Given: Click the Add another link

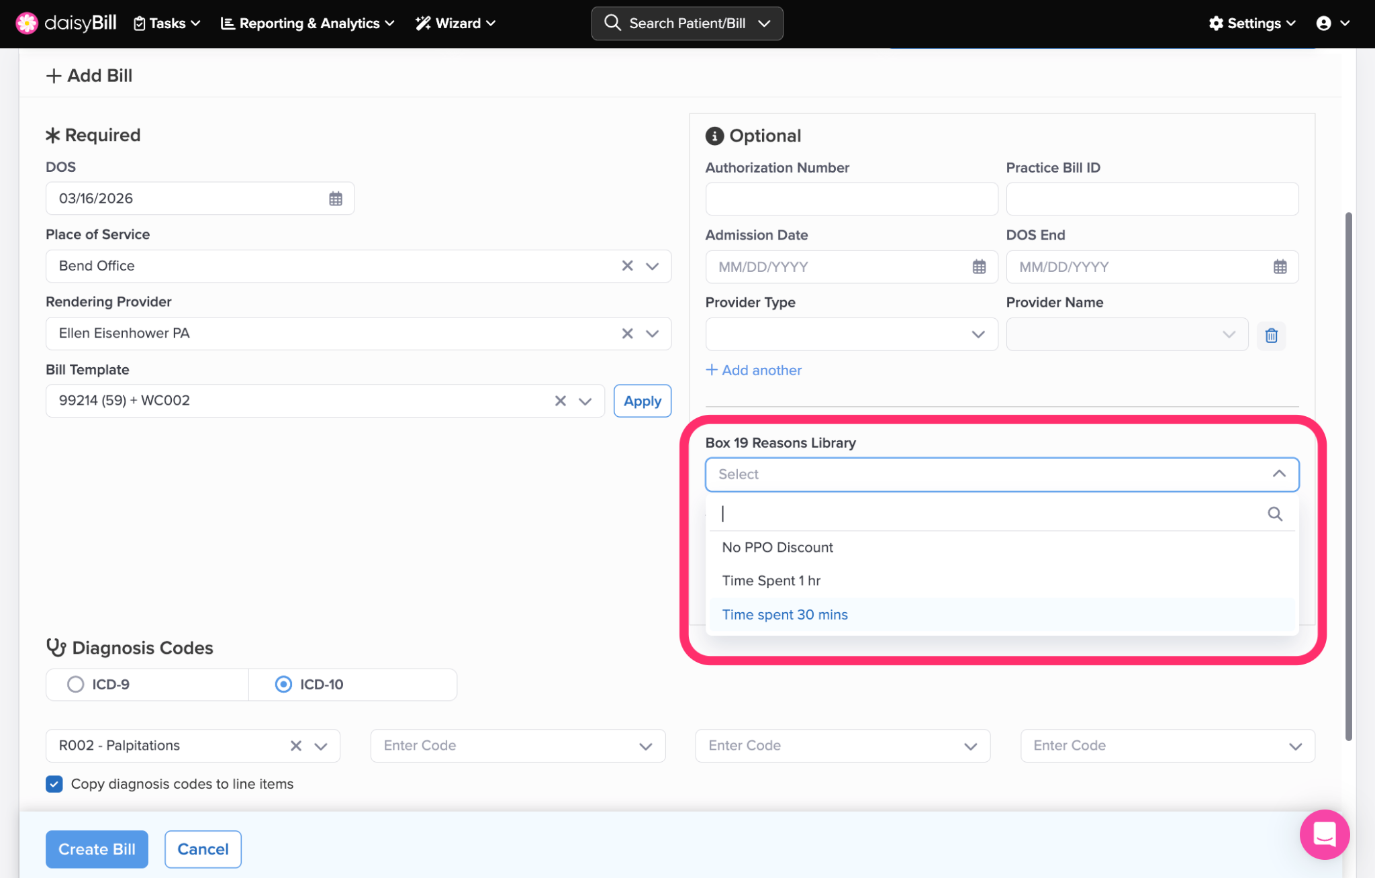Looking at the screenshot, I should (x=753, y=370).
